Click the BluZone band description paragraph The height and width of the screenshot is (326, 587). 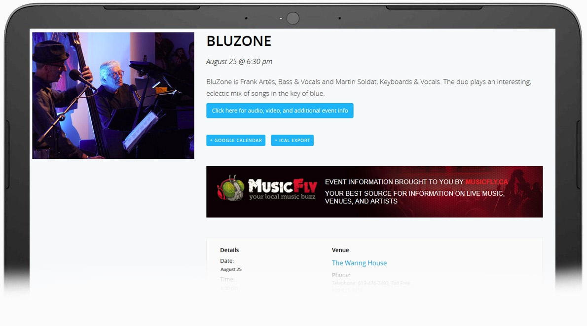369,88
